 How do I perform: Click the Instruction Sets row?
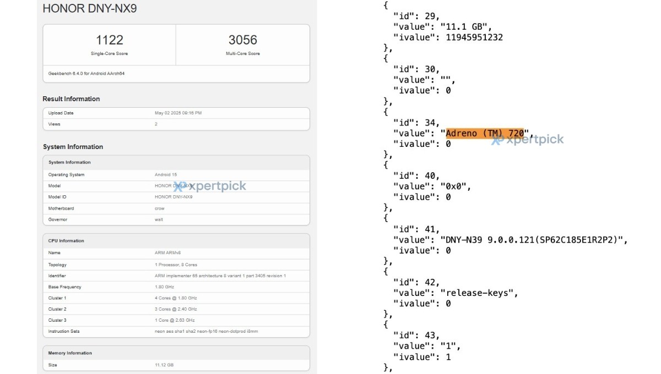176,331
